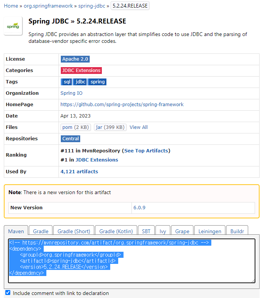The image size is (263, 298).
Task: Open spring-jdbc breadcrumb link
Action: click(x=92, y=6)
